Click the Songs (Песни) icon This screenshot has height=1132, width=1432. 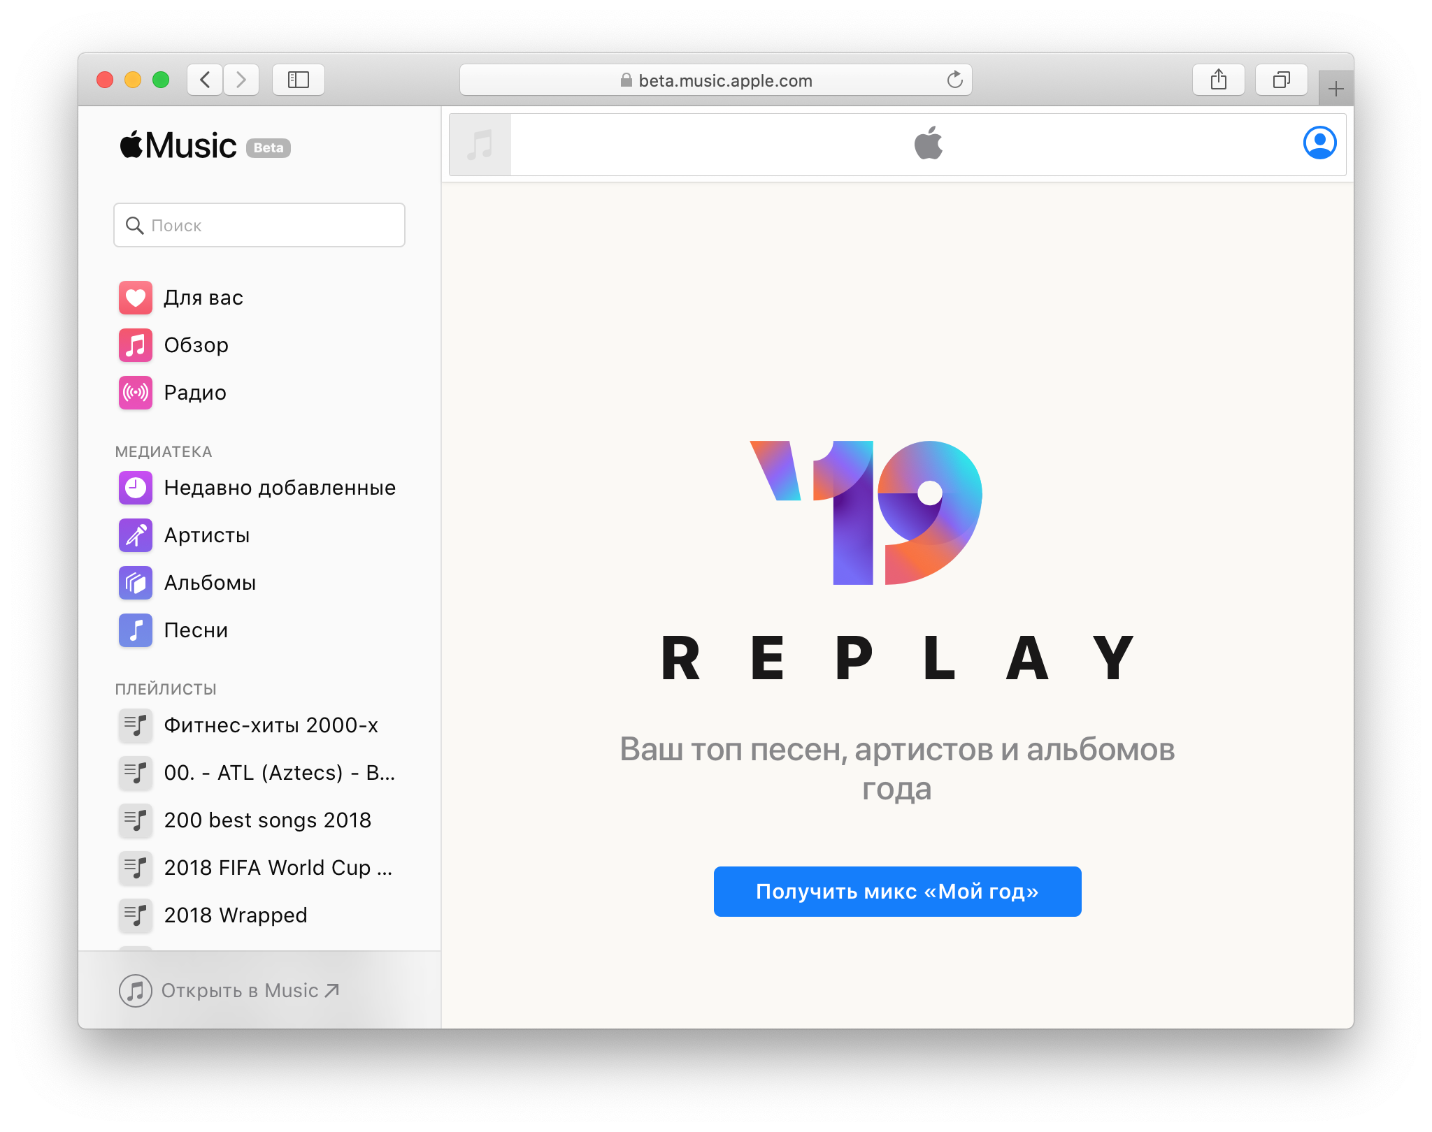(x=135, y=632)
